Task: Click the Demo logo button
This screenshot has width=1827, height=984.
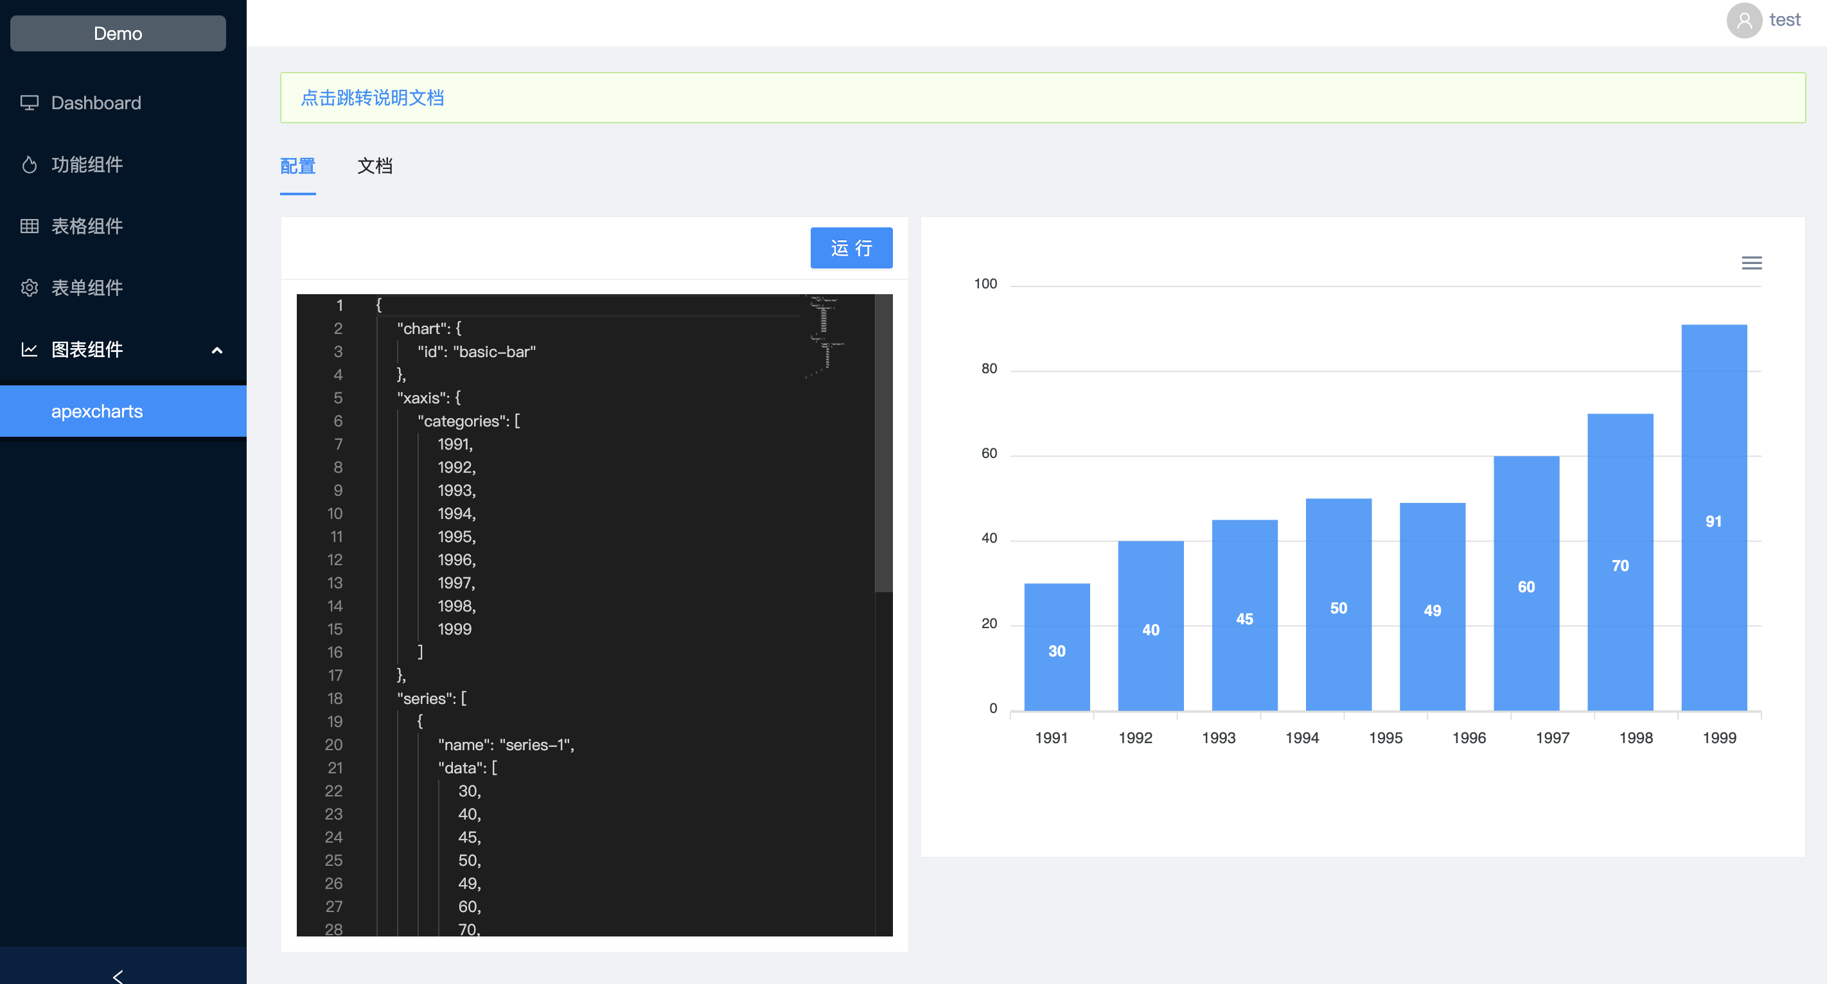Action: [x=118, y=33]
